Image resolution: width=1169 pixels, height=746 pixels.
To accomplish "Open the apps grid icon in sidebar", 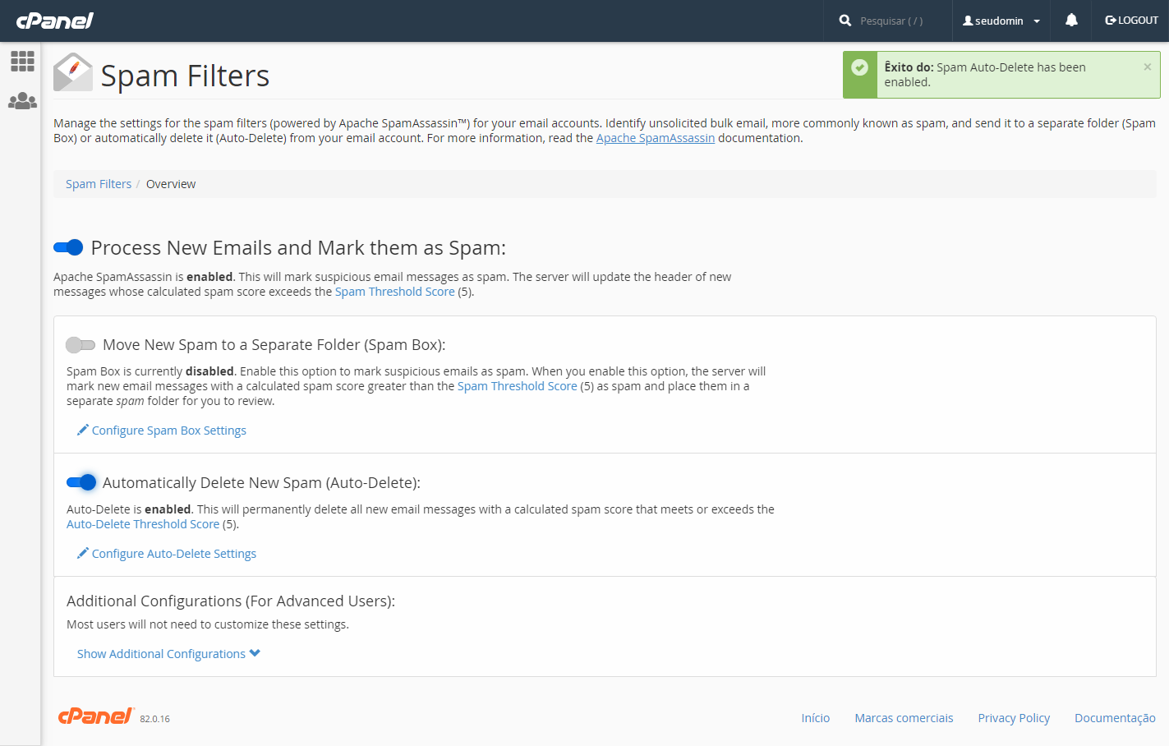I will pos(22,61).
